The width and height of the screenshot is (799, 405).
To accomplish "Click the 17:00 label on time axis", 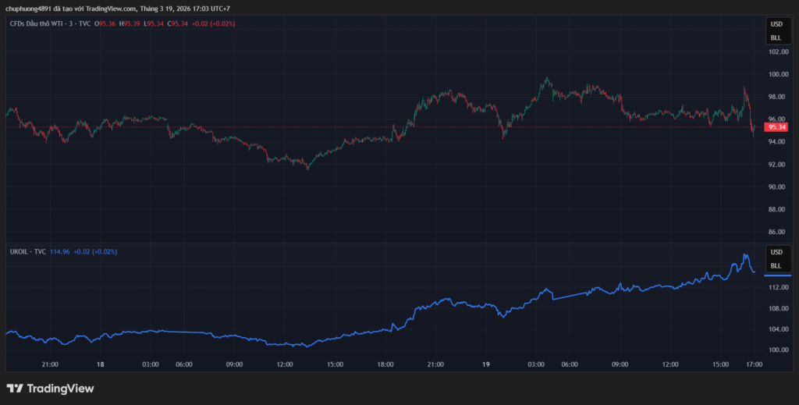I will pyautogui.click(x=754, y=364).
